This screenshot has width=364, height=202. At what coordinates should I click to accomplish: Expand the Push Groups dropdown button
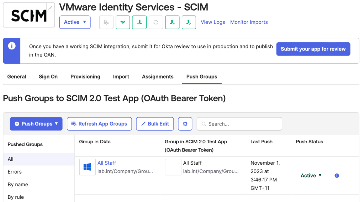click(x=36, y=124)
